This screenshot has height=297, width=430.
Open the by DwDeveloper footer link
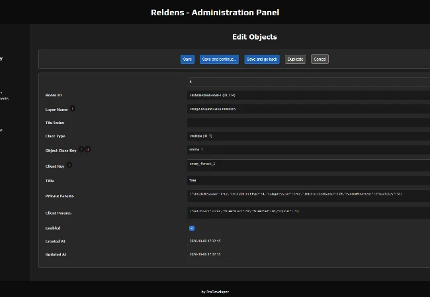tap(215, 292)
